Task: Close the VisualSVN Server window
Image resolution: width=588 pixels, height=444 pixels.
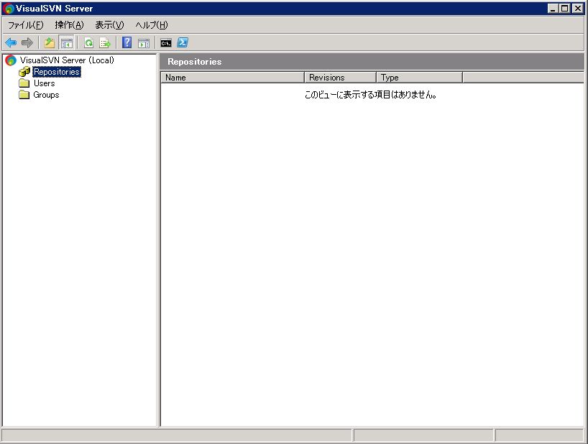Action: (577, 8)
